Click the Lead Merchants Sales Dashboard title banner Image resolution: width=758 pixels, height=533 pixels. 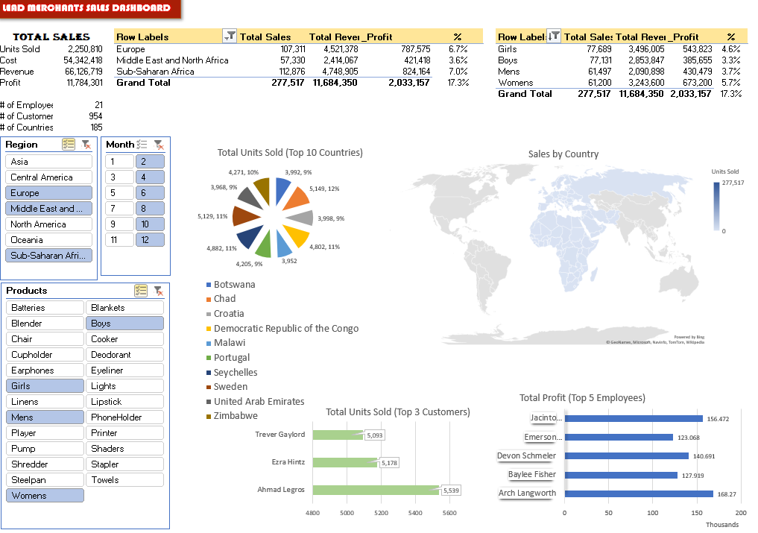coord(90,9)
